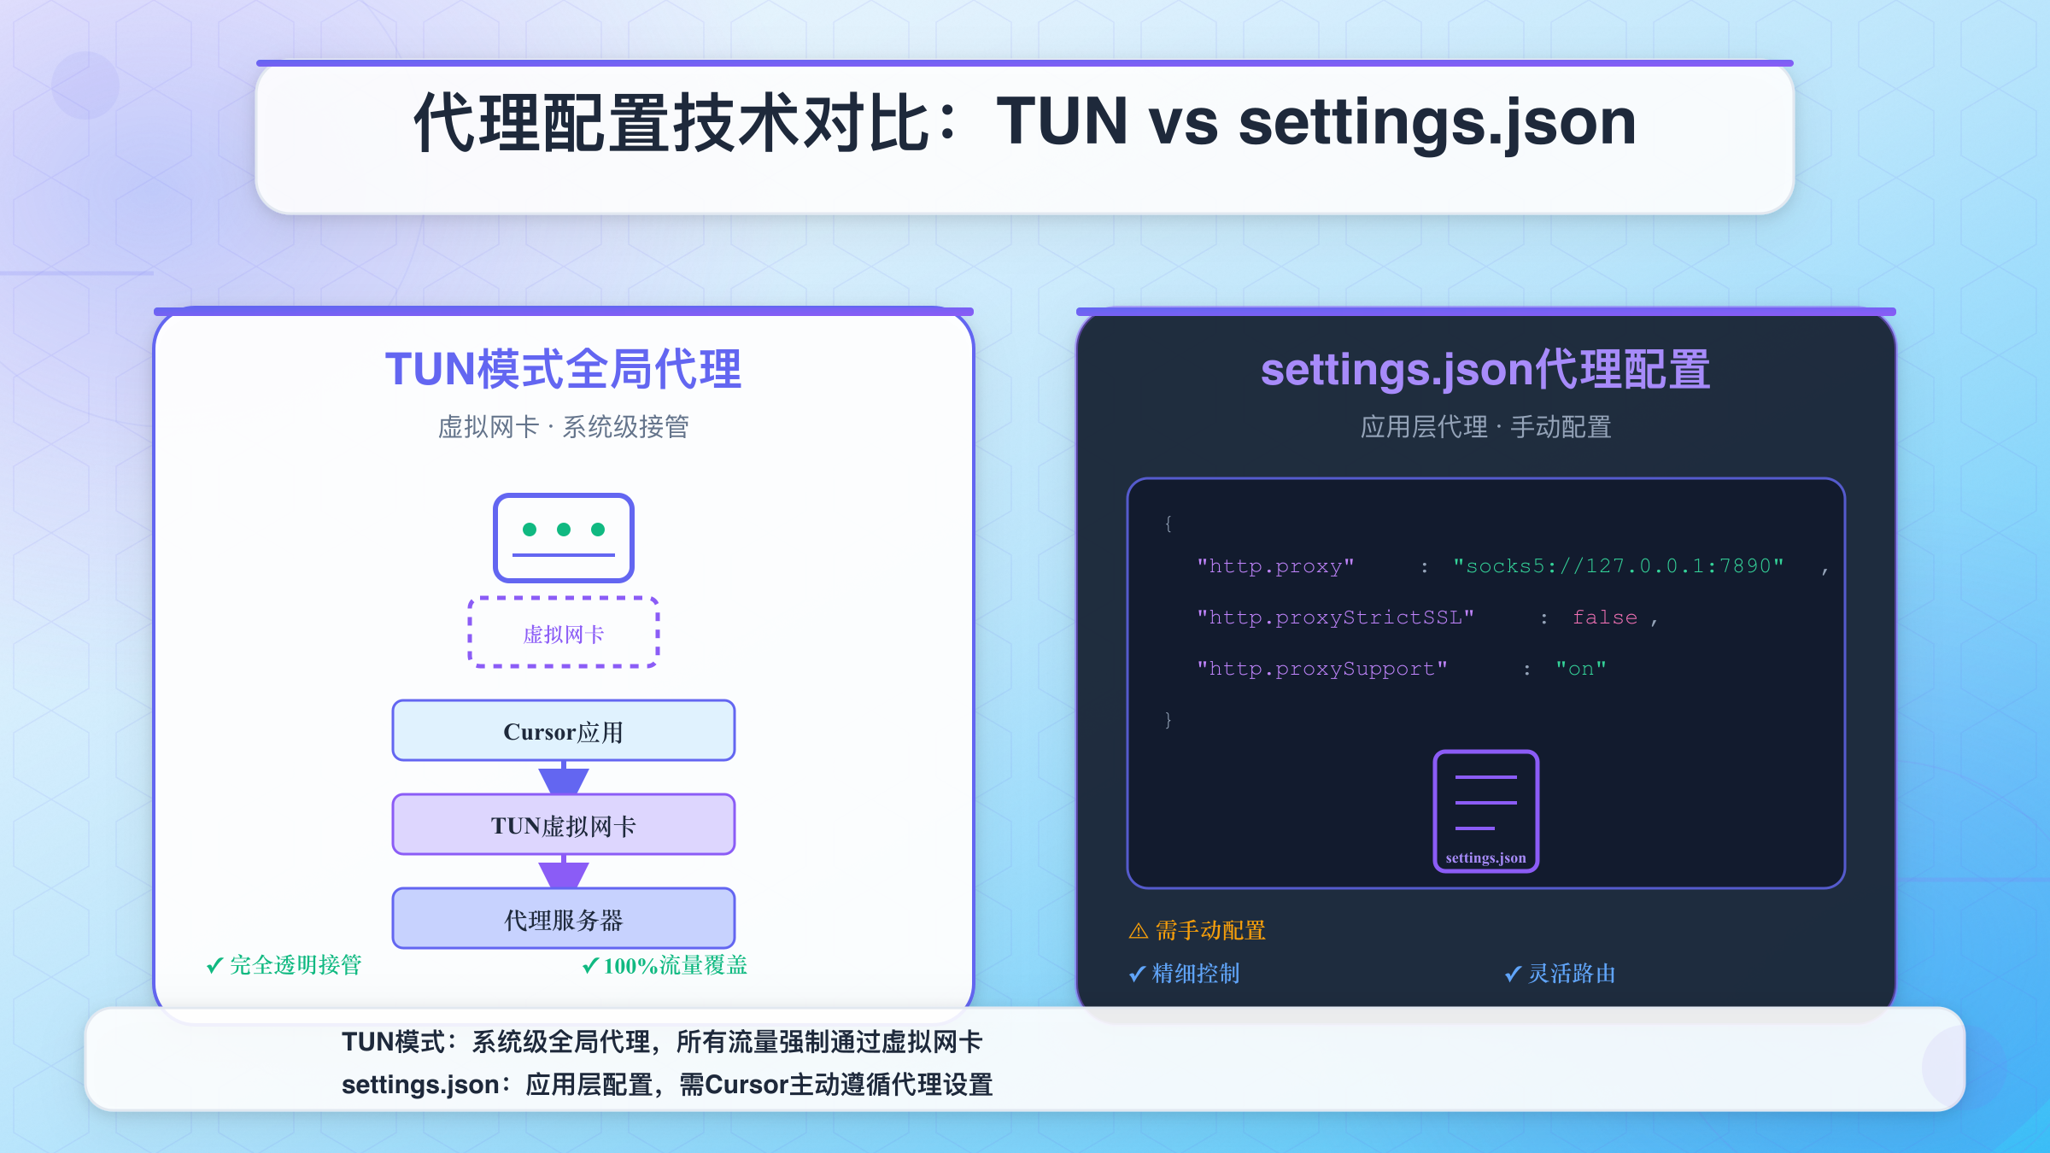Click the checkmark next to 灵活路由
The width and height of the screenshot is (2050, 1153).
(1514, 973)
